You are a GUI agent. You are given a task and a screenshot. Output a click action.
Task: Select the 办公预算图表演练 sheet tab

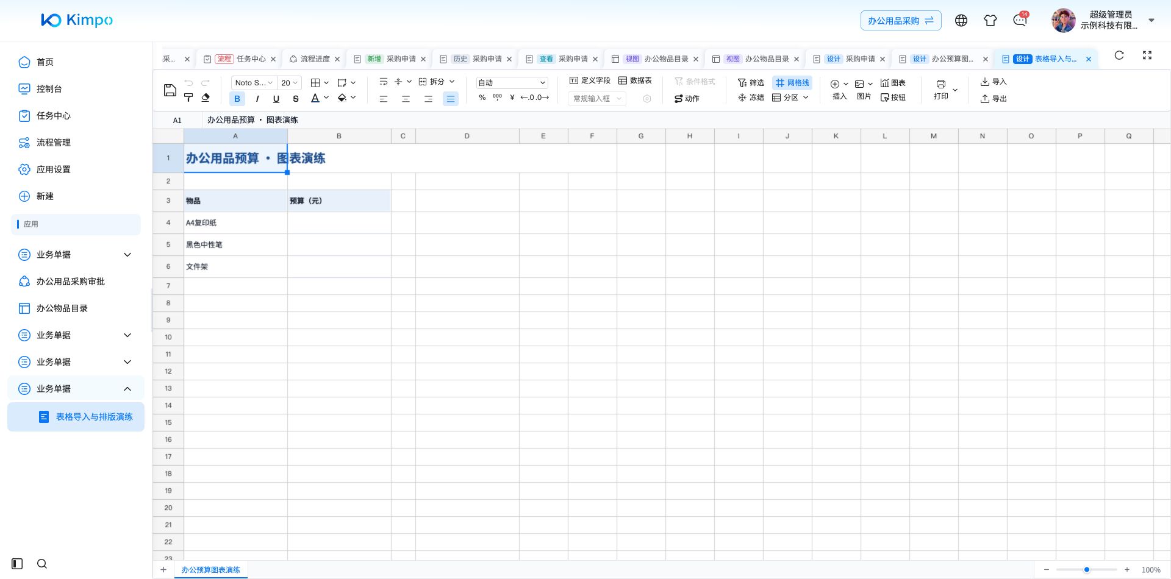pos(211,570)
